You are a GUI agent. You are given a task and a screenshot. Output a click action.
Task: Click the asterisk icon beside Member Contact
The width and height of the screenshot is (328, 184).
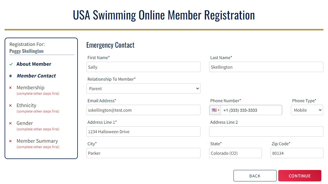pyautogui.click(x=11, y=76)
